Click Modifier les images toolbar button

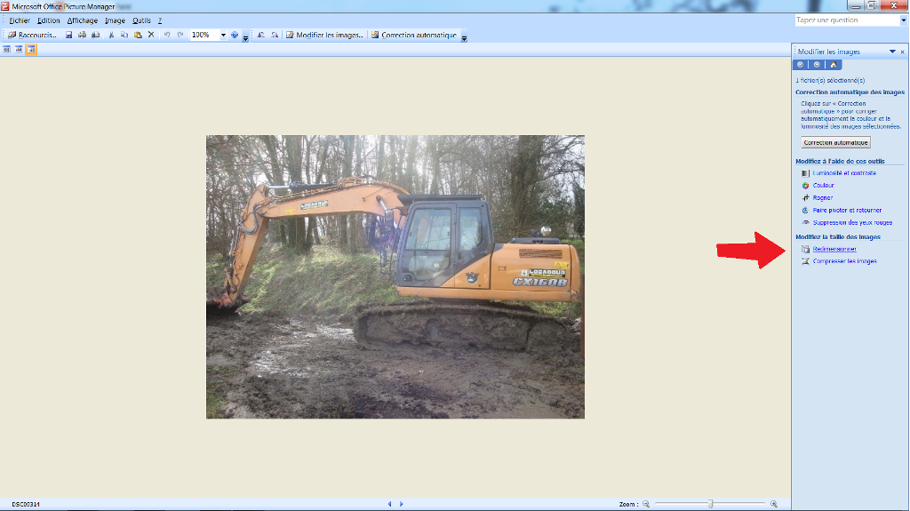324,35
